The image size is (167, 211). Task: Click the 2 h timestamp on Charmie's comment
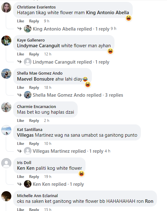click(47, 121)
